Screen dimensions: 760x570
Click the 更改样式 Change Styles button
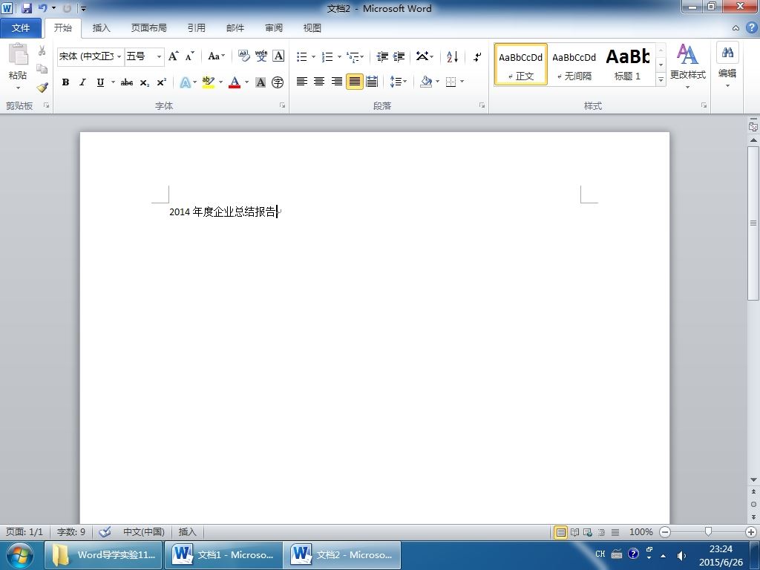(x=688, y=66)
